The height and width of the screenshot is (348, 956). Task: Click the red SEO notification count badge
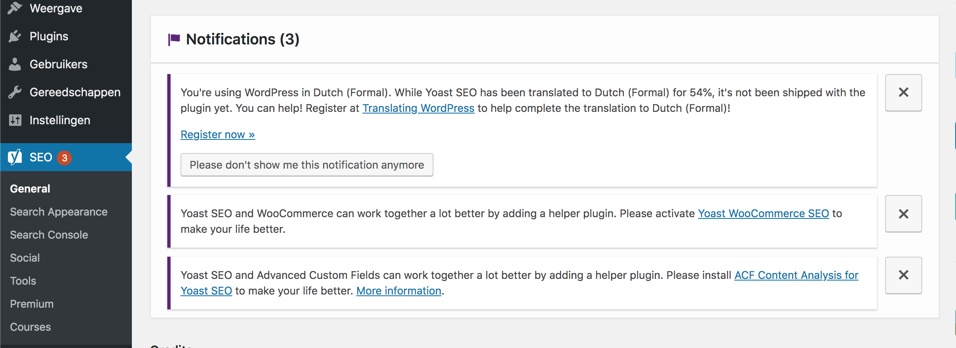click(x=64, y=158)
